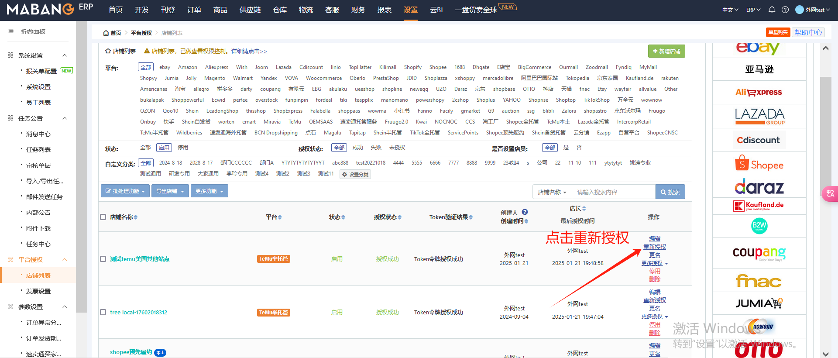Viewport: 838px width, 358px height.
Task: Check the box for 测试temu美国其他站点 row
Action: coord(103,259)
